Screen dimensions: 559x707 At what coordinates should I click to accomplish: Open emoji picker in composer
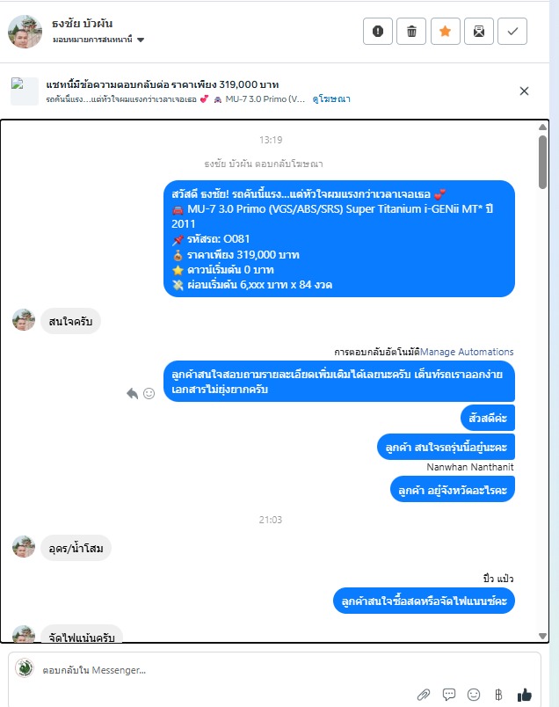pos(474,695)
